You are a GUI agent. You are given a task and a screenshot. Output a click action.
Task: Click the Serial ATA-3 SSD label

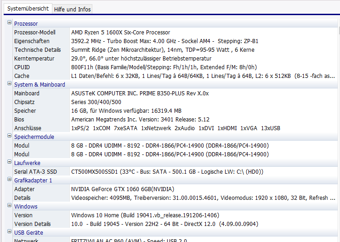35,172
